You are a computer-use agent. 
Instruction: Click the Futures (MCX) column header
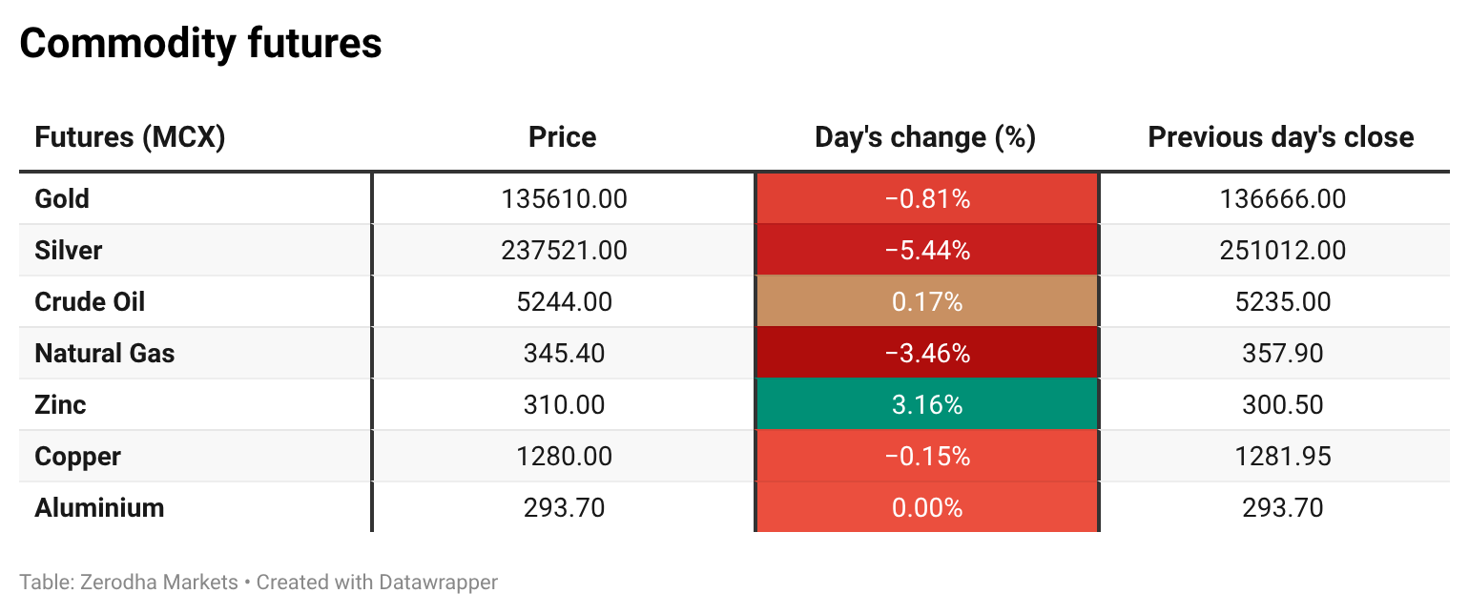[130, 137]
